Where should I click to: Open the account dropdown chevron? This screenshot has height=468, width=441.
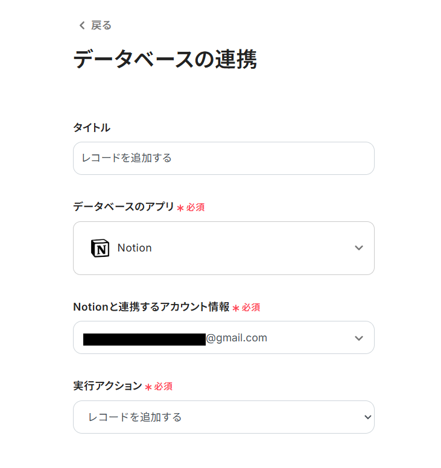tap(359, 338)
